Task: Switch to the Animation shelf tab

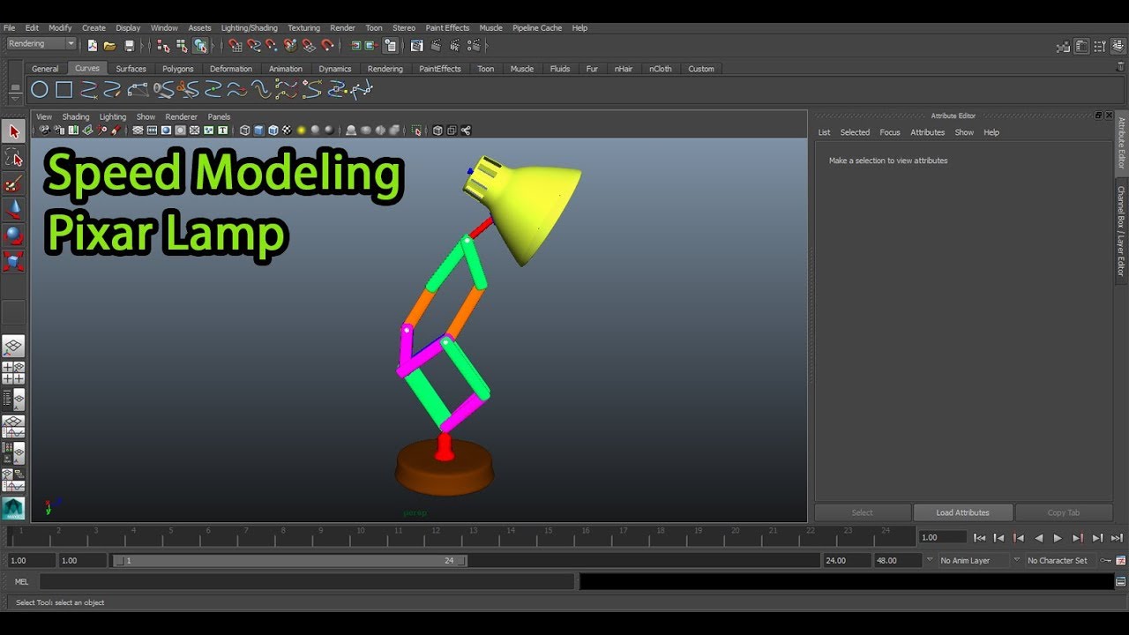Action: pyautogui.click(x=285, y=69)
